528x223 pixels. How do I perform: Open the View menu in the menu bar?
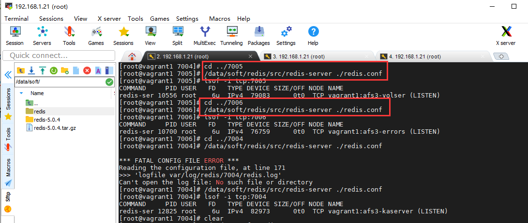pyautogui.click(x=80, y=19)
